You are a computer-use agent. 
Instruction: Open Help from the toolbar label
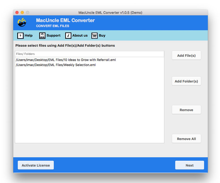pyautogui.click(x=28, y=36)
